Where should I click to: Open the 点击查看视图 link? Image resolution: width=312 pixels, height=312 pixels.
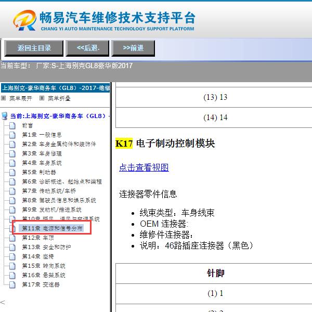[144, 167]
